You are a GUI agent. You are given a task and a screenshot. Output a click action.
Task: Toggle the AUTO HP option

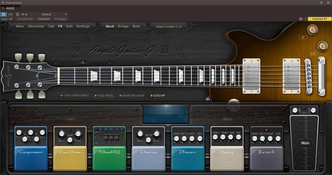click(158, 96)
